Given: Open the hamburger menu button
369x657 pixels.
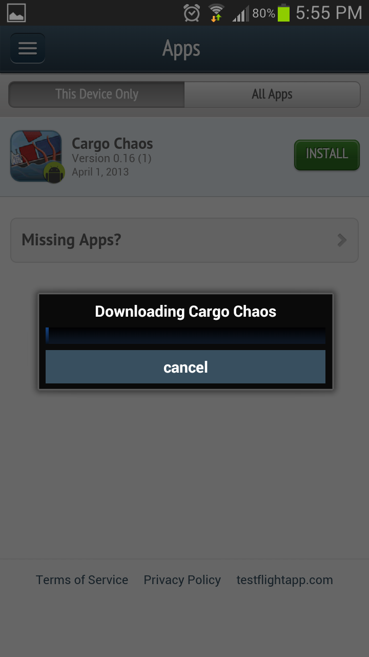Looking at the screenshot, I should pyautogui.click(x=28, y=48).
